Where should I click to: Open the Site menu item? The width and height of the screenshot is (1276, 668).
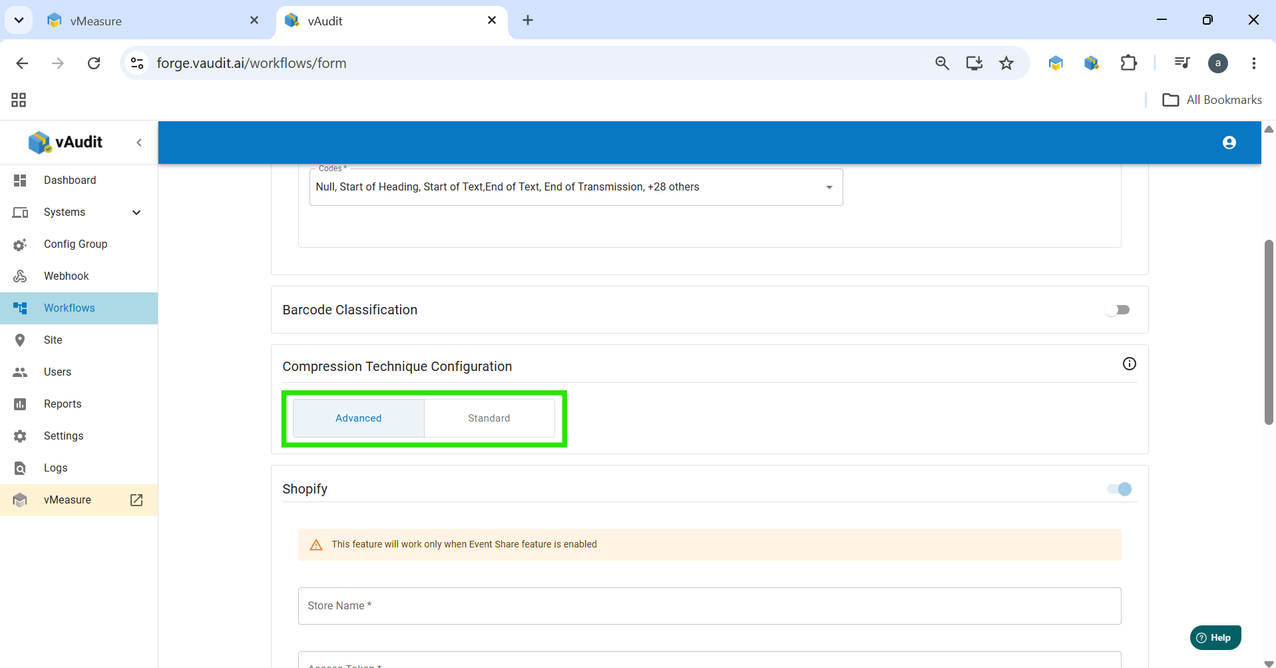point(79,340)
